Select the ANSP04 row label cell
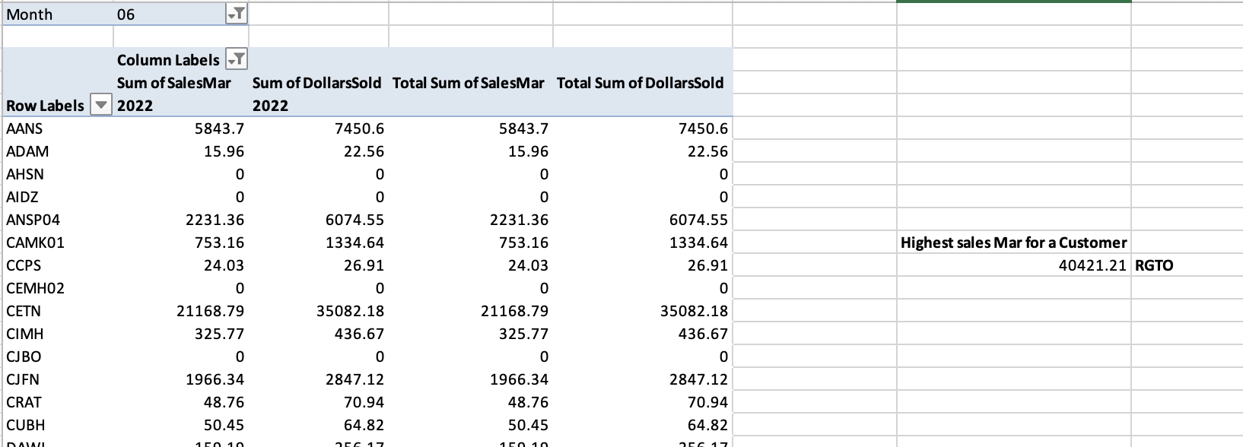 click(x=33, y=220)
